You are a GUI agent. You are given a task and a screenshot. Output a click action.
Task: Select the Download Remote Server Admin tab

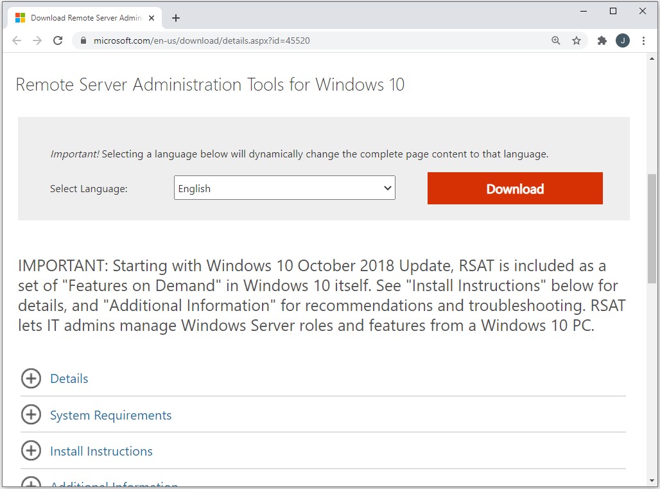[85, 18]
